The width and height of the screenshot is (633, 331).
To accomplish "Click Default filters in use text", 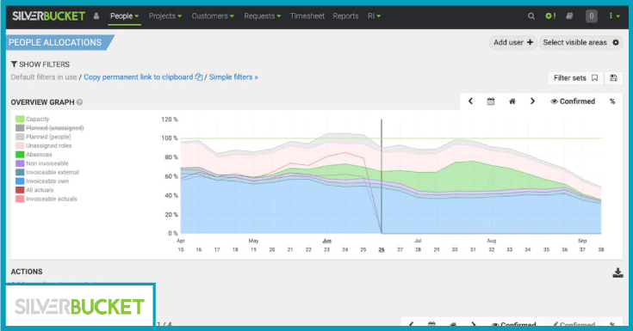I will [44, 77].
